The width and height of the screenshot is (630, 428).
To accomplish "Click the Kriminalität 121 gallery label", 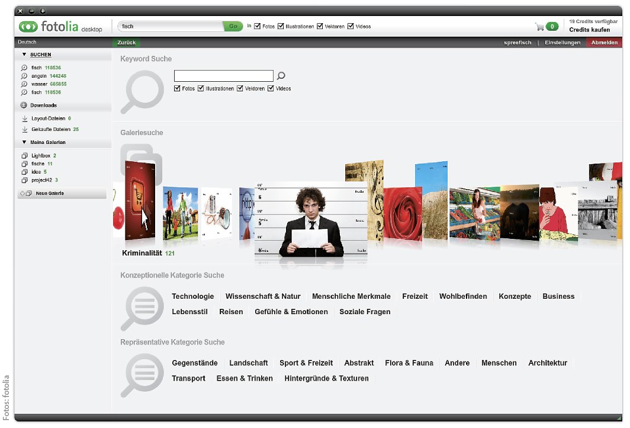I will tap(148, 253).
